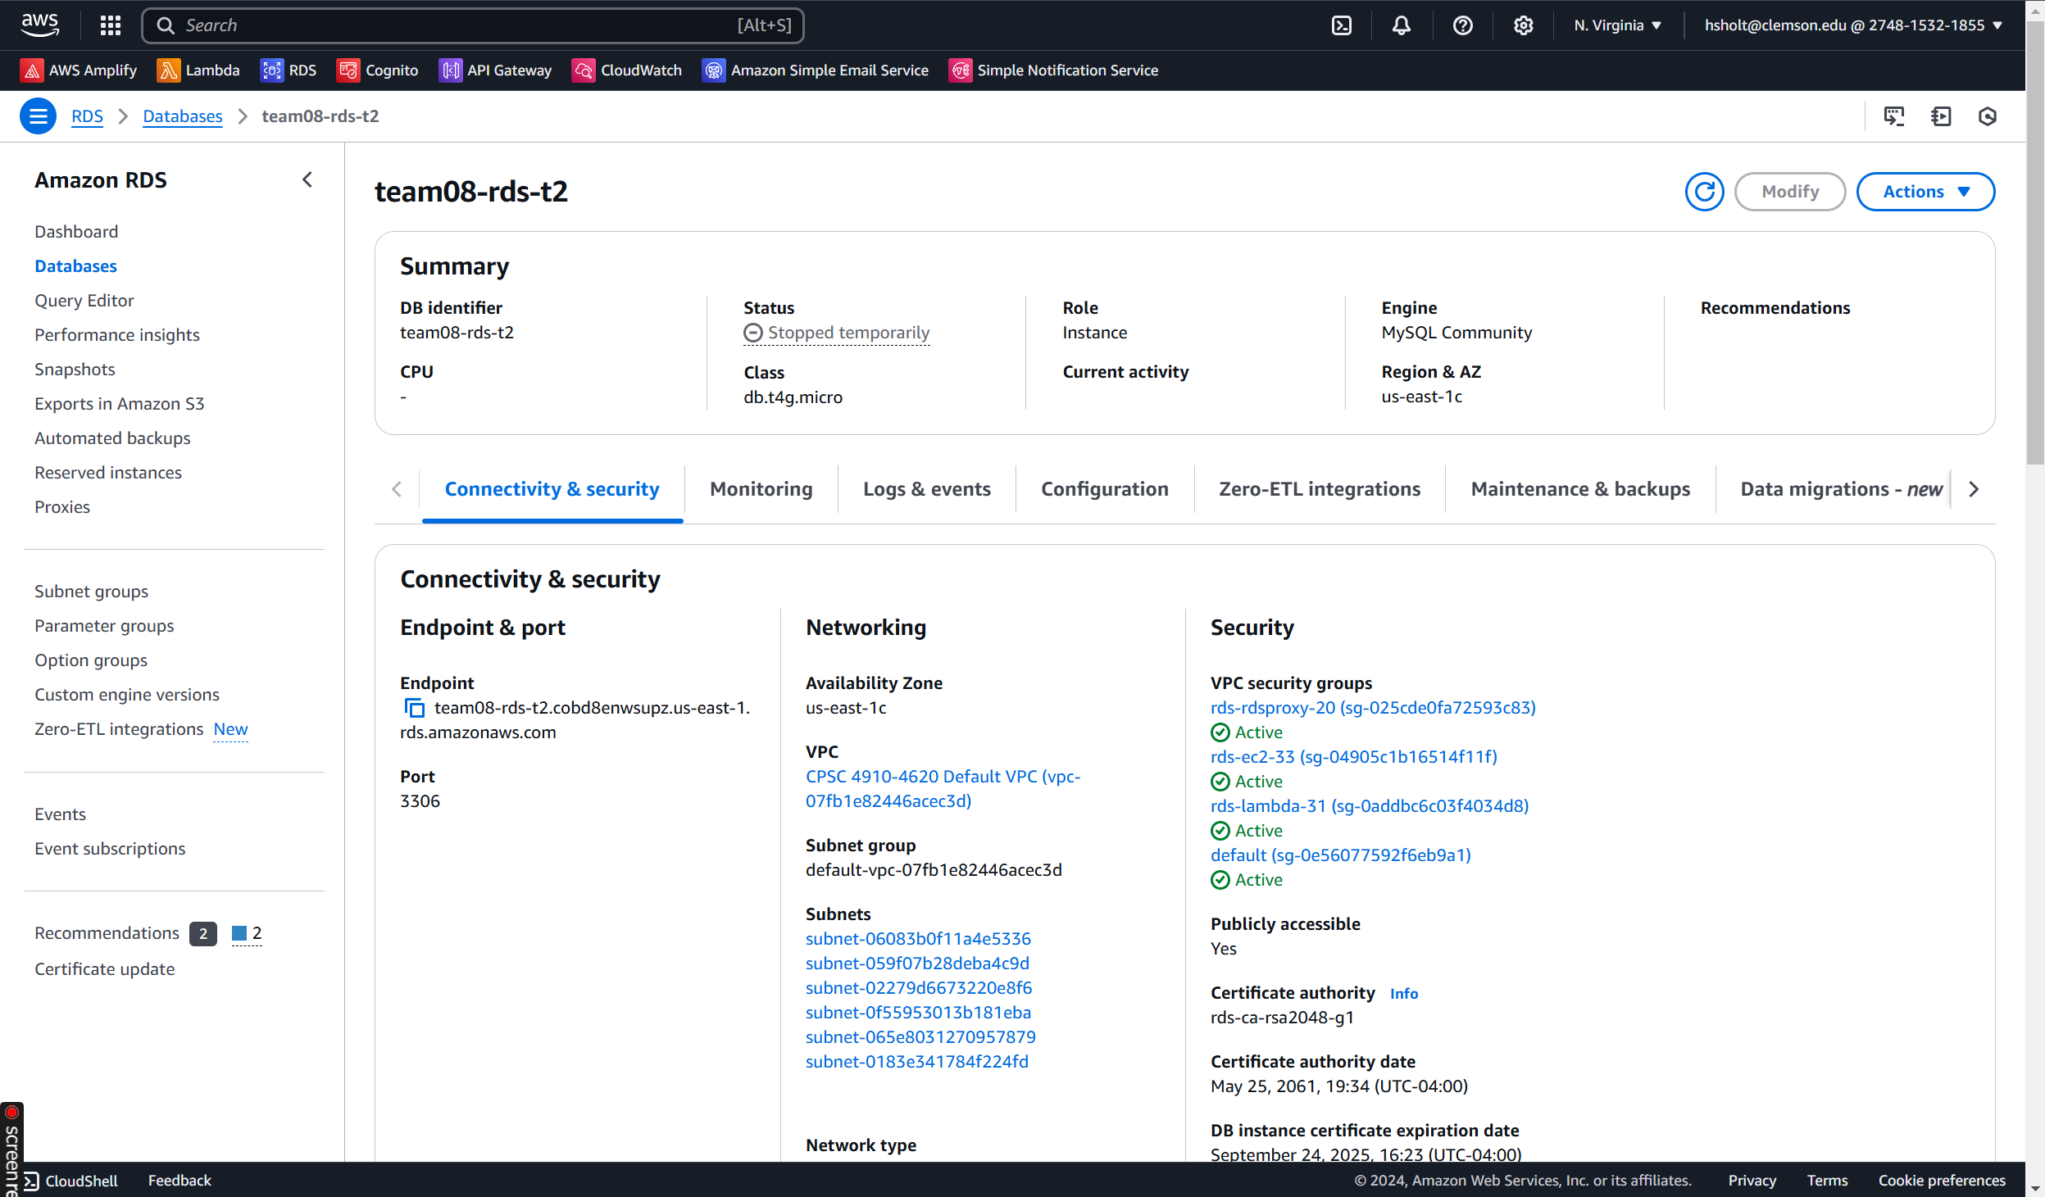Open CloudWatch service shortcut
Image resolution: width=2045 pixels, height=1197 pixels.
click(627, 70)
